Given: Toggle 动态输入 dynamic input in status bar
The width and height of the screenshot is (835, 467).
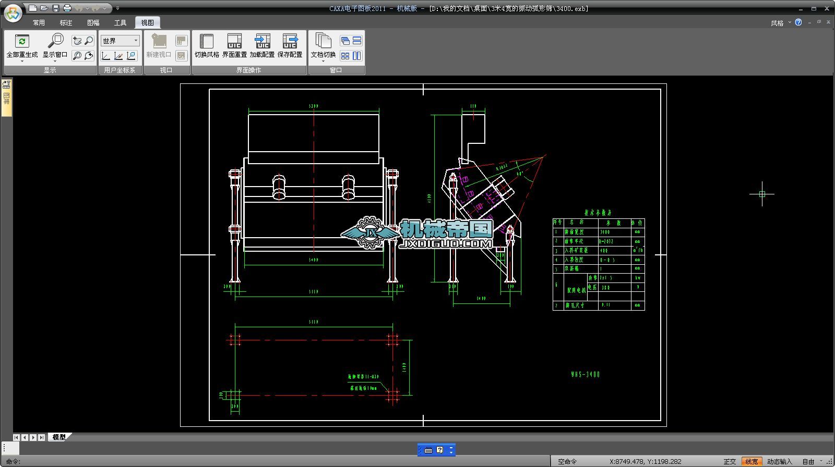Looking at the screenshot, I should click(x=779, y=461).
